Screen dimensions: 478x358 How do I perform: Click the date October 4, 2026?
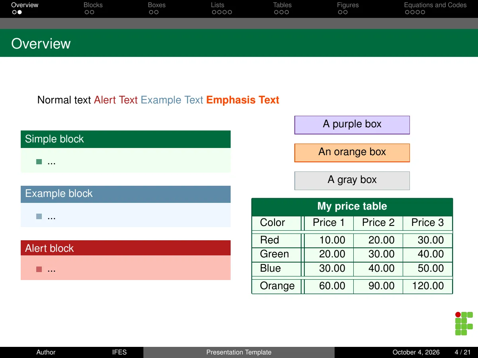(416, 352)
